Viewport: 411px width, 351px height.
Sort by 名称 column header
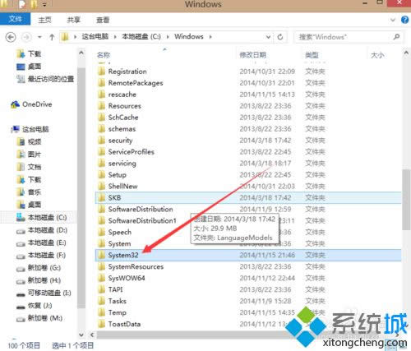coord(104,55)
